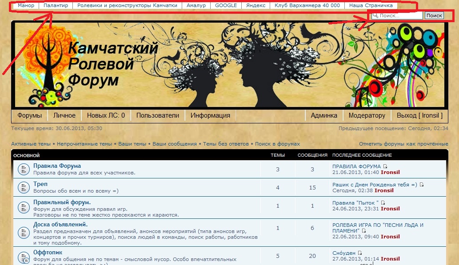Image resolution: width=459 pixels, height=265 pixels.
Task: Select the Форумы navigation tab
Action: [x=29, y=115]
